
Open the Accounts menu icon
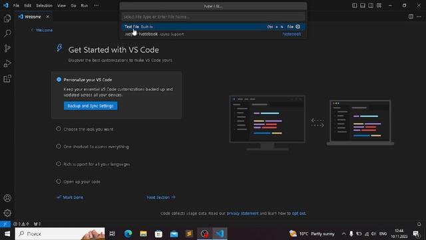(7, 198)
